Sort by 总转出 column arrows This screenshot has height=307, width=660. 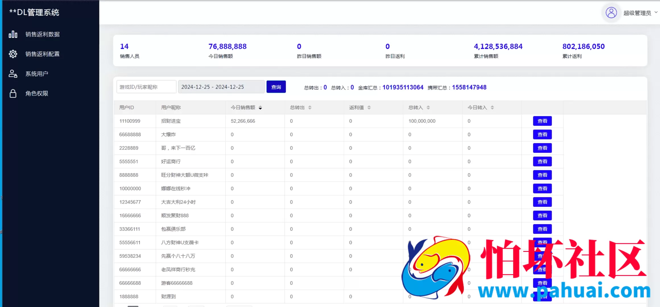[x=310, y=107]
